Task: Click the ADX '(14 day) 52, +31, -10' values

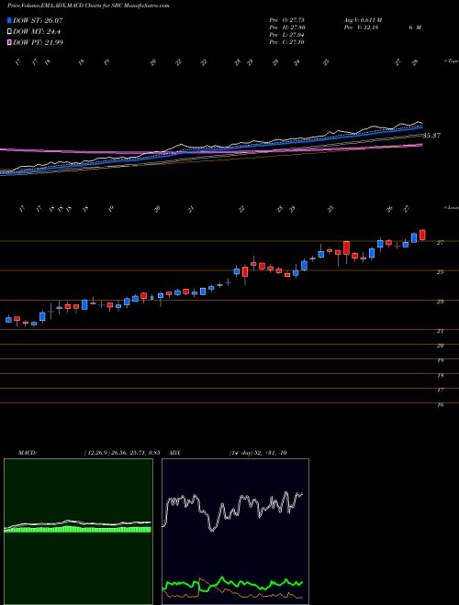Action: [x=258, y=453]
